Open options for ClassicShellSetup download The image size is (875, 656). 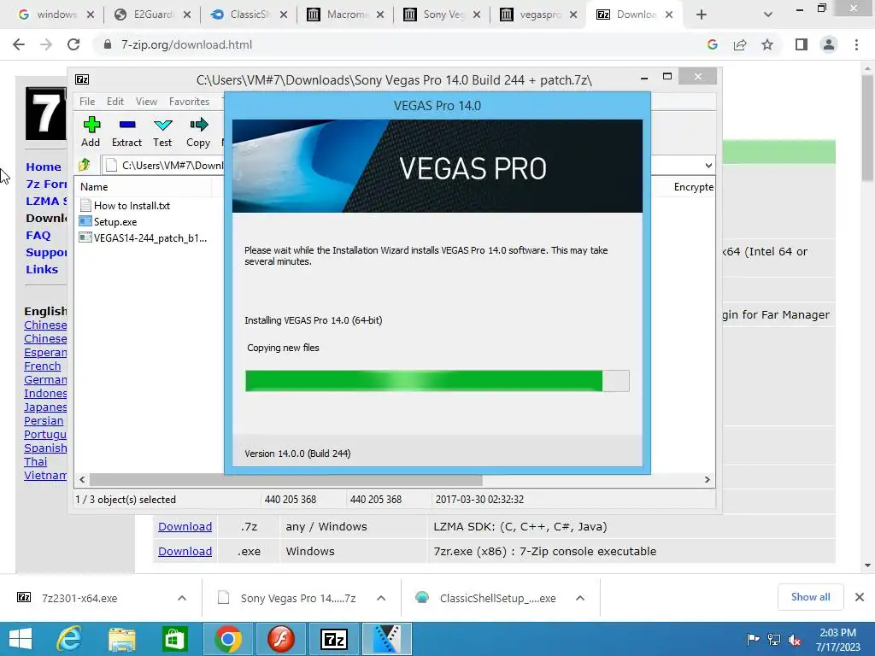pyautogui.click(x=580, y=598)
